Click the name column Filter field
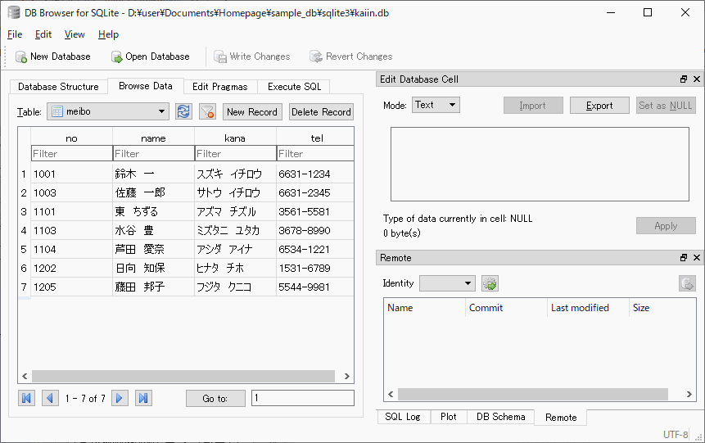705x443 pixels. (x=153, y=153)
